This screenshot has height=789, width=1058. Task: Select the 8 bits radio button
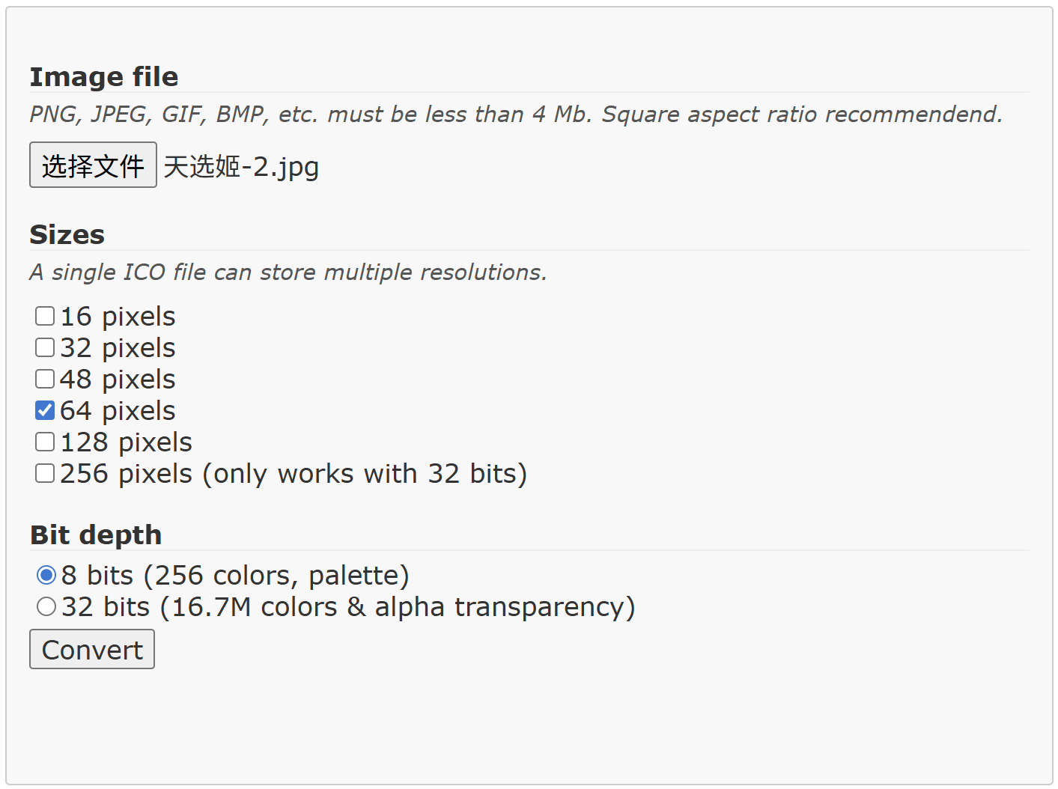pos(46,575)
